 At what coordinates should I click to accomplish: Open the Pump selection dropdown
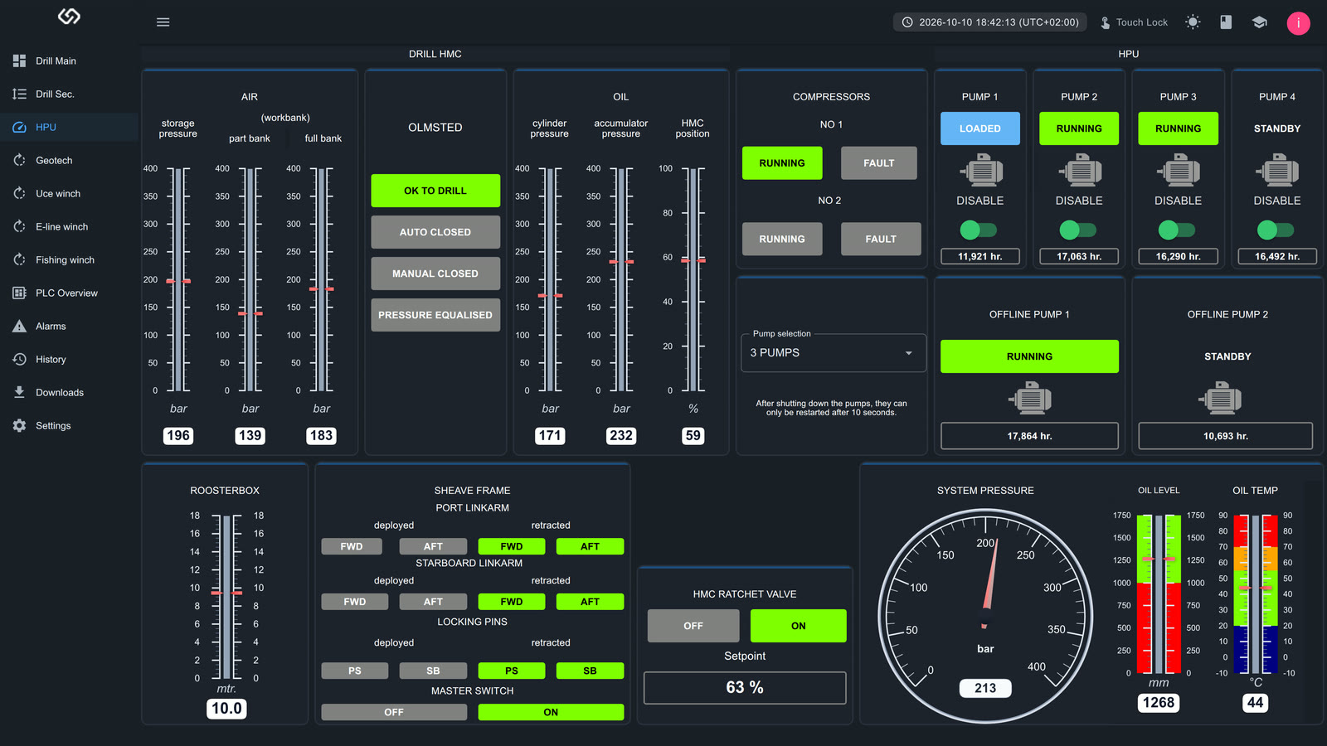(833, 353)
